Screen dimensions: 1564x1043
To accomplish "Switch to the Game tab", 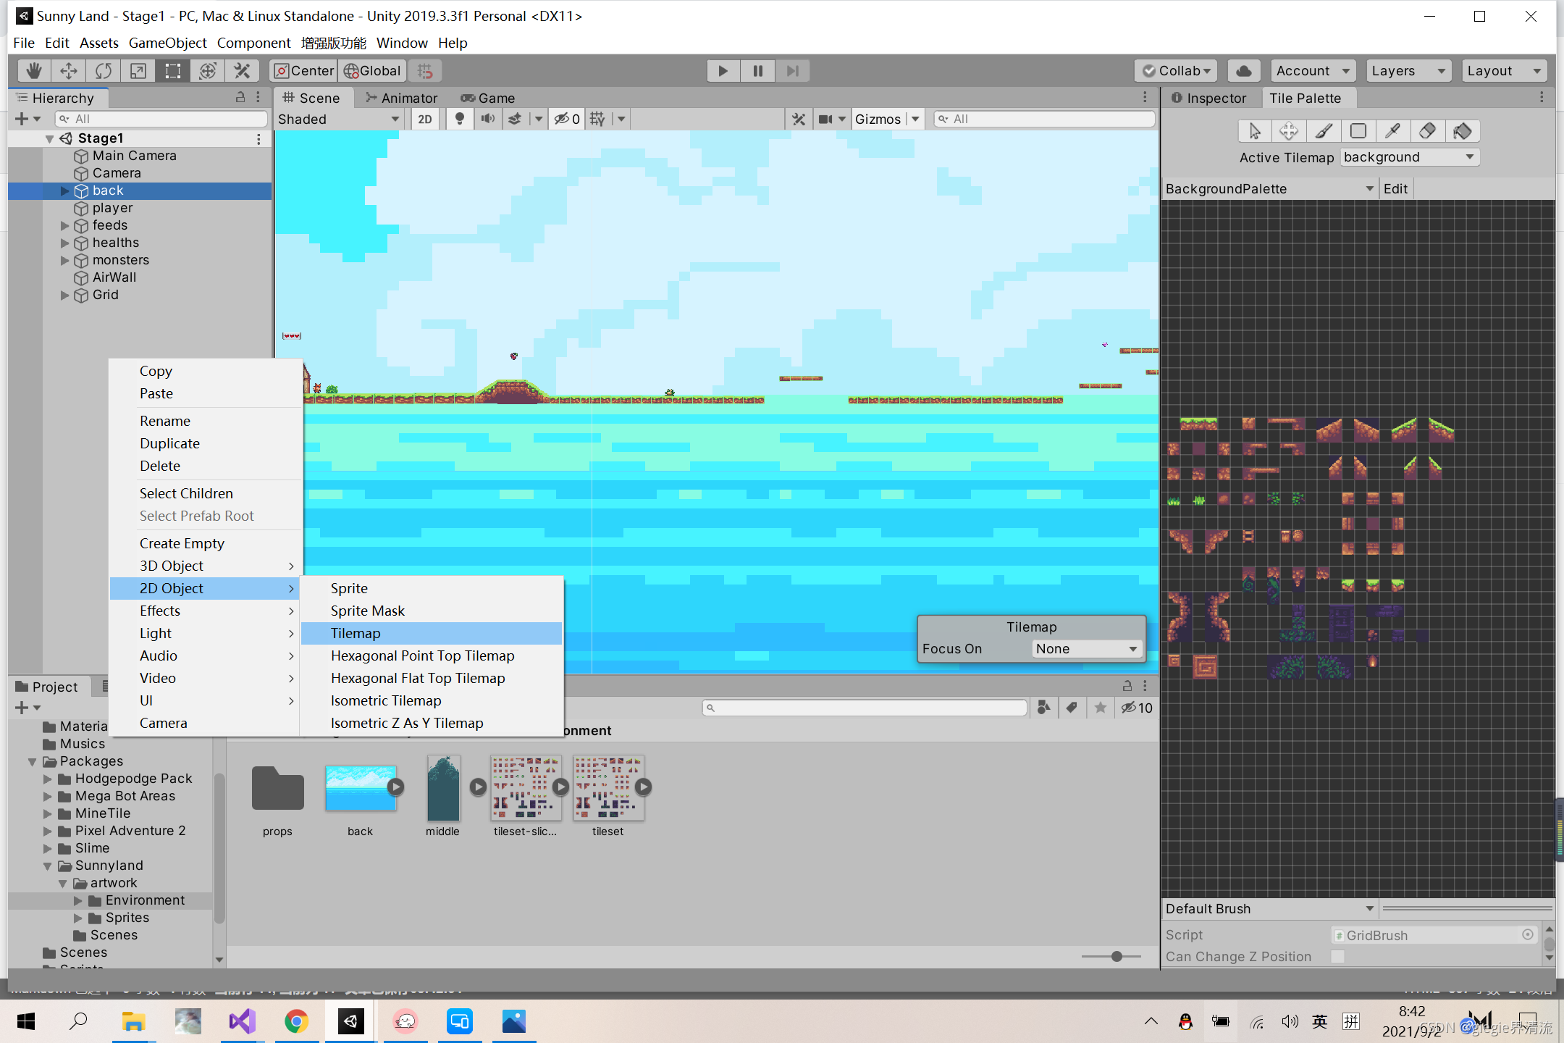I will point(487,98).
